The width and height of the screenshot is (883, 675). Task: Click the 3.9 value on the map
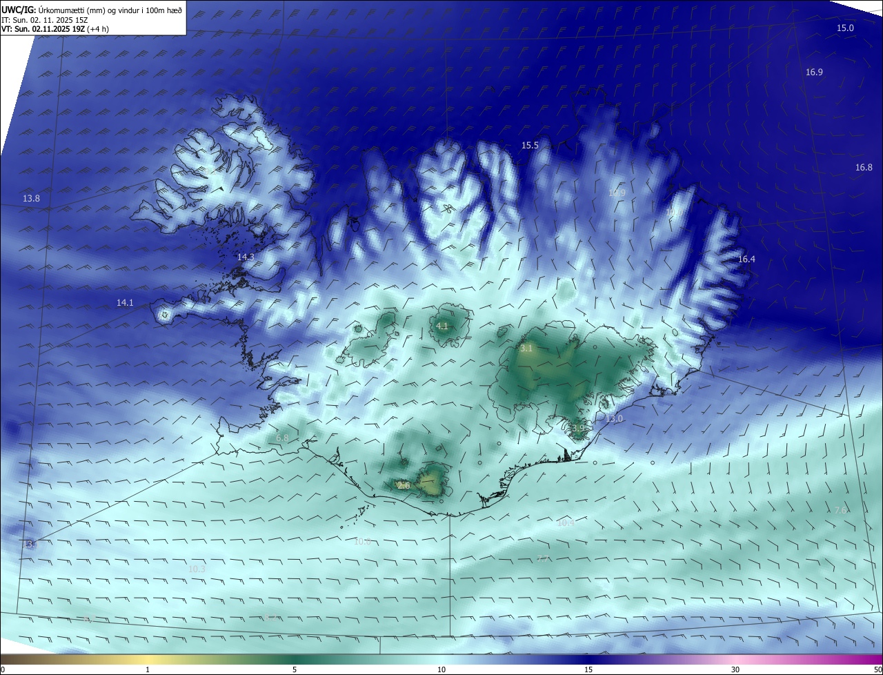click(578, 429)
